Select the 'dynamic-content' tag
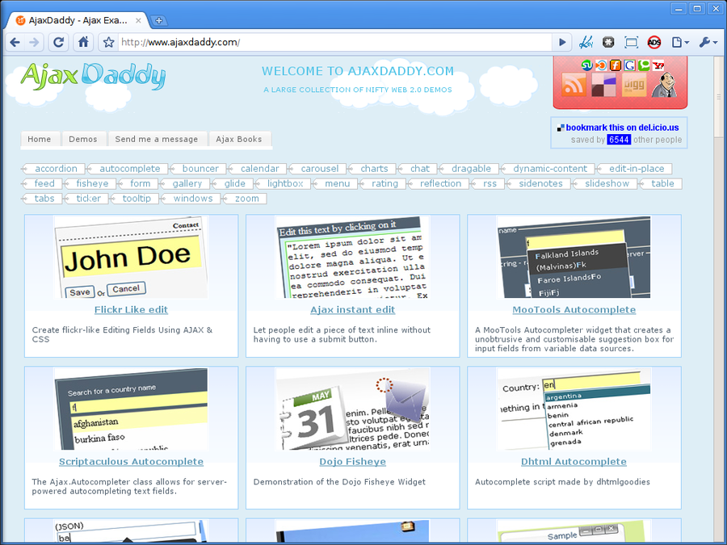The image size is (727, 545). point(548,169)
